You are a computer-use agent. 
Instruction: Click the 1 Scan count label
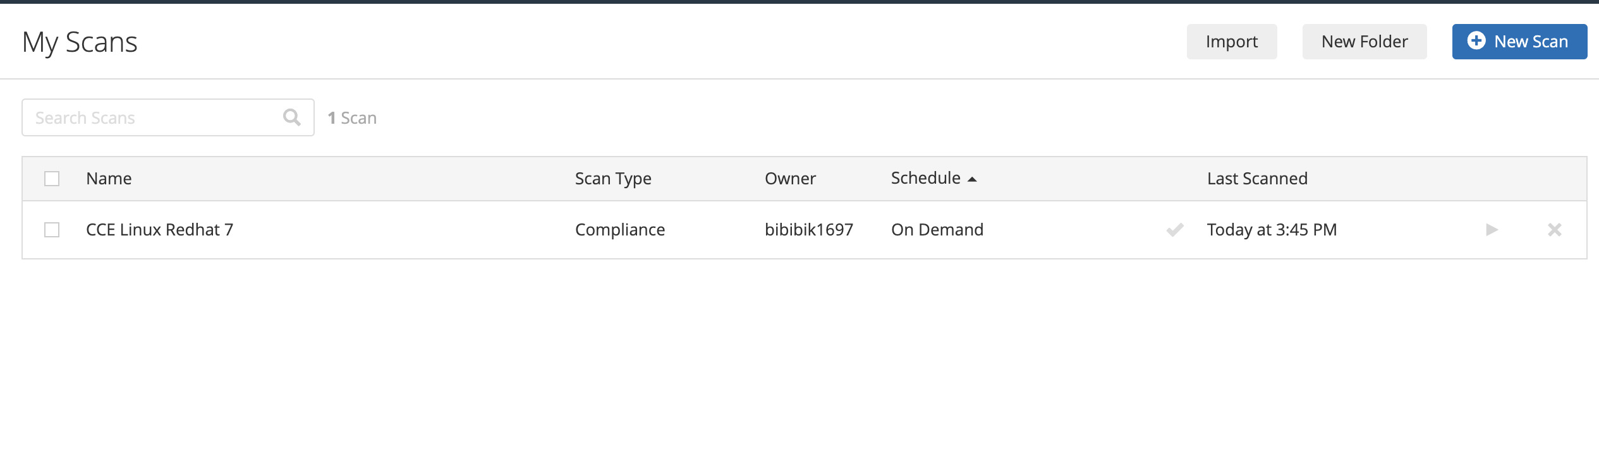tap(352, 118)
